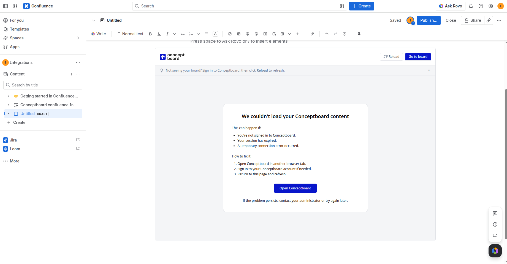Viewport: 507px width, 264px height.
Task: Focus the top Search field
Action: point(239,6)
